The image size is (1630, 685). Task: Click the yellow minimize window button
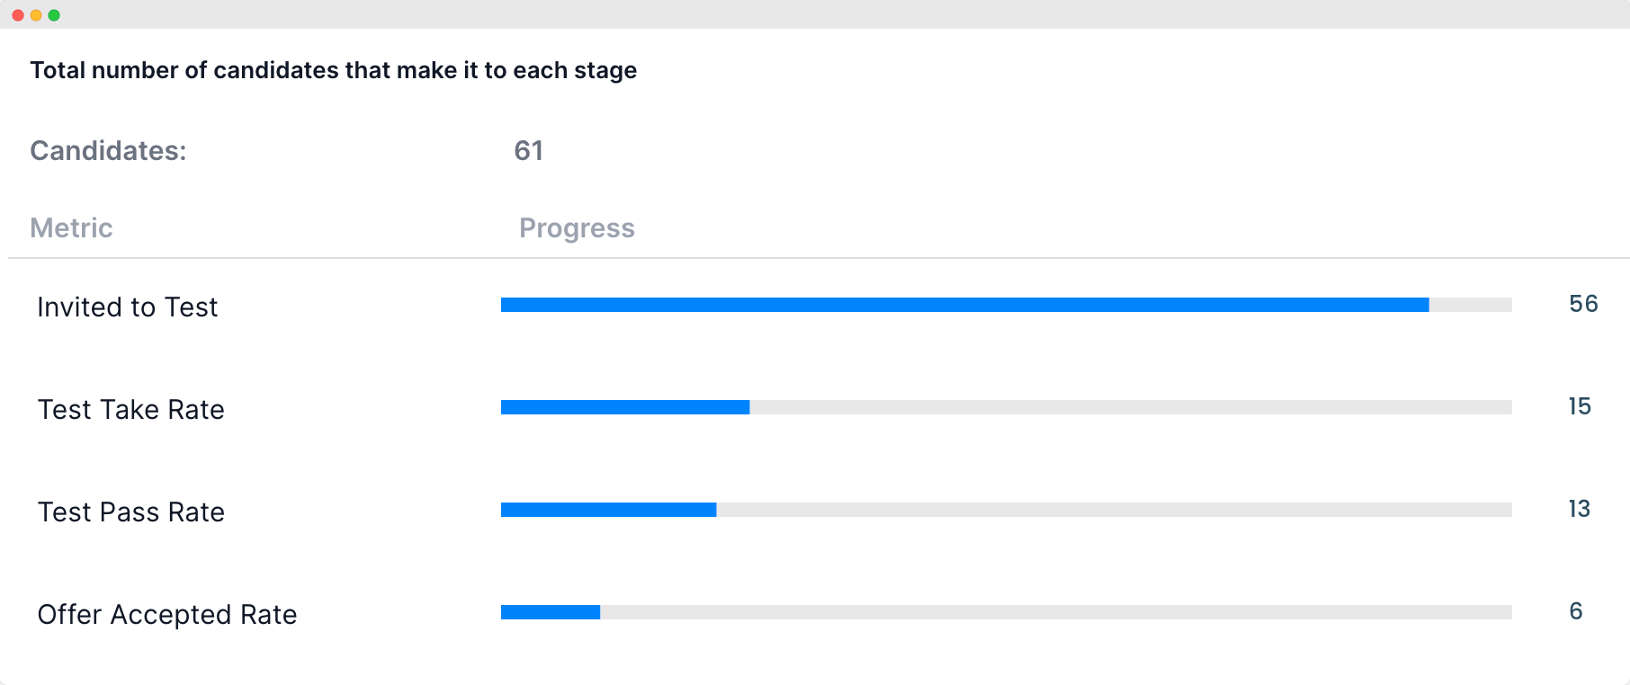click(36, 15)
